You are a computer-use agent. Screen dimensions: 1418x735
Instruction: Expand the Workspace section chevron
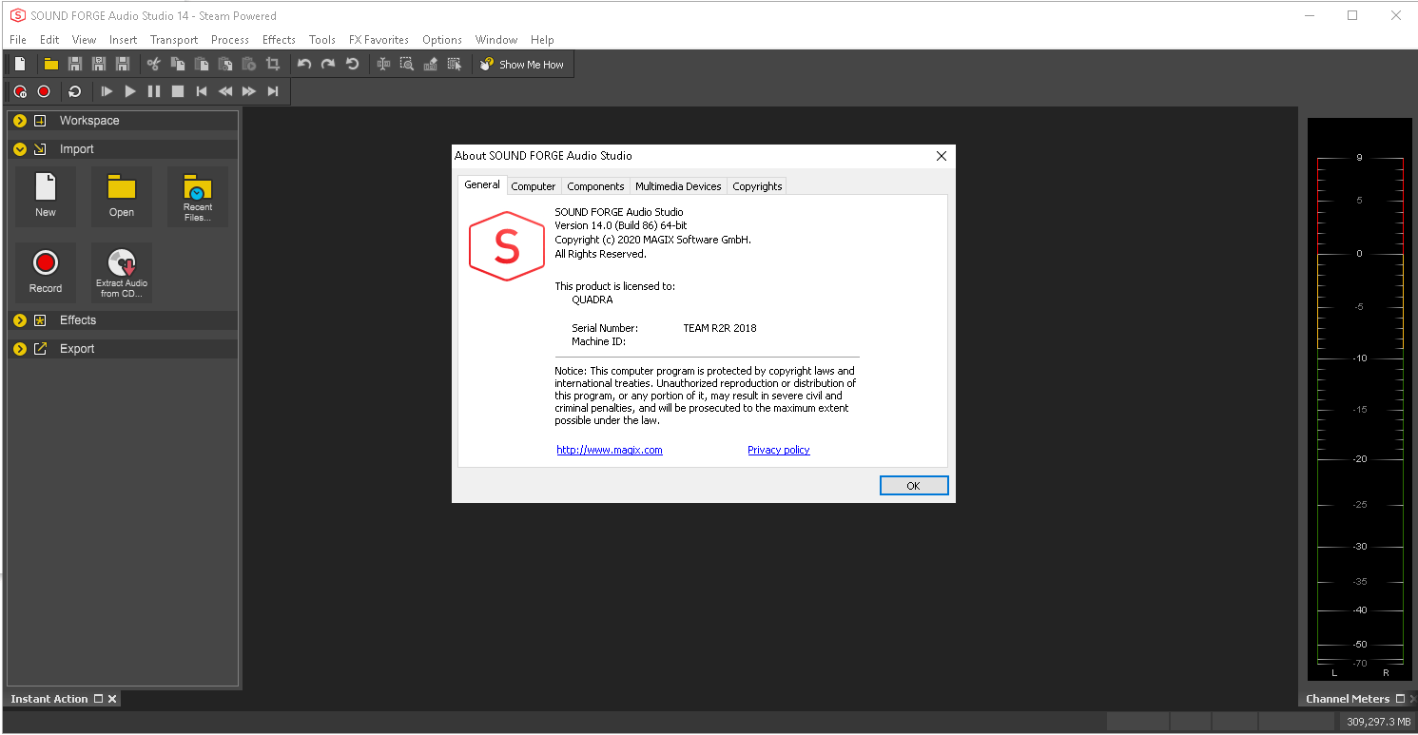(x=20, y=121)
